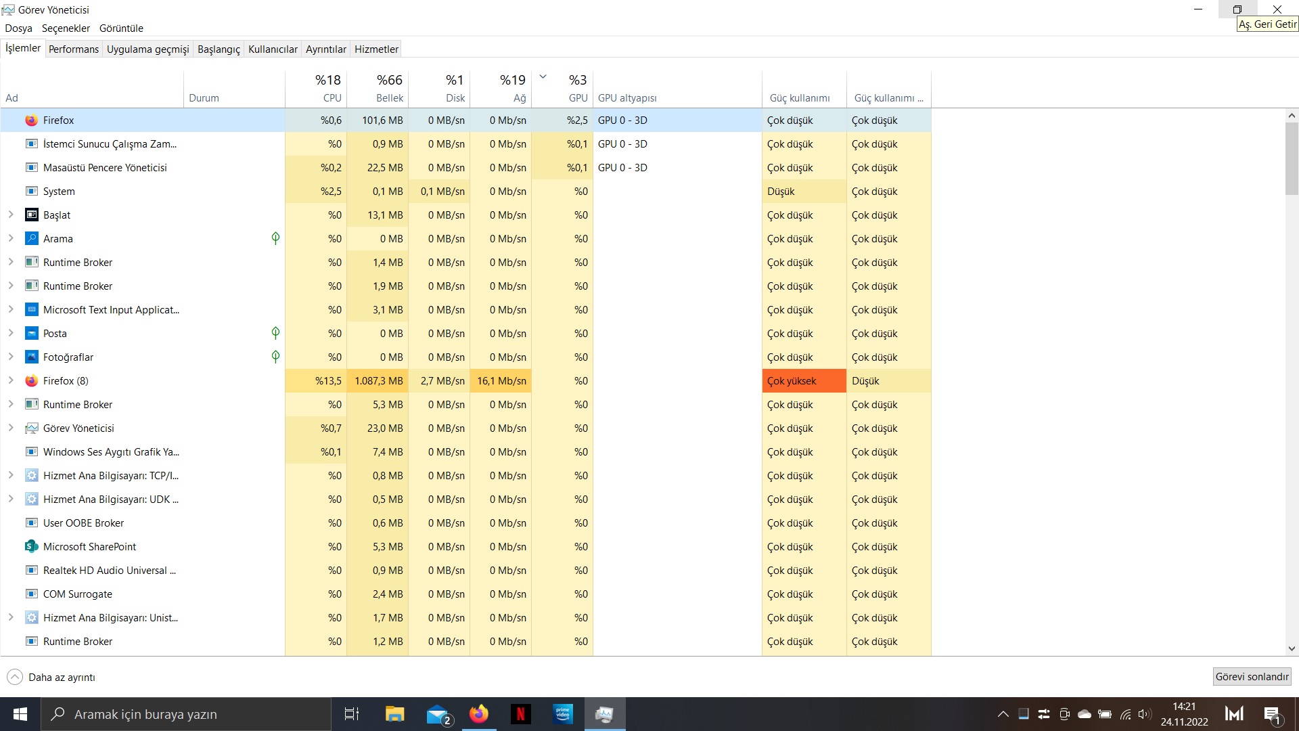Collapse view with Daha az ayrıntı
This screenshot has width=1299, height=731.
point(51,677)
